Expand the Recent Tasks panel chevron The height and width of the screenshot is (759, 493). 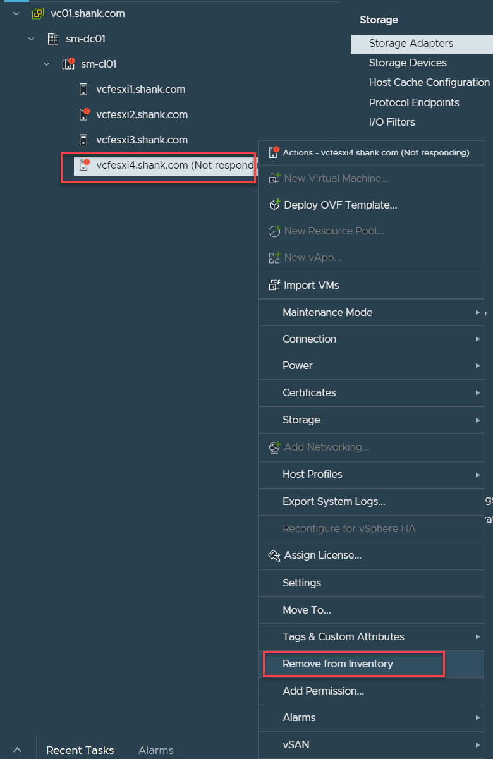pos(18,750)
